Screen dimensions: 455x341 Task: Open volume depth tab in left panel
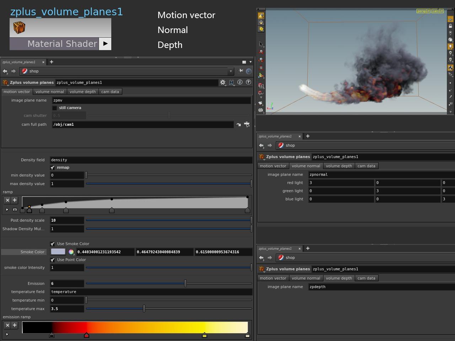(82, 92)
